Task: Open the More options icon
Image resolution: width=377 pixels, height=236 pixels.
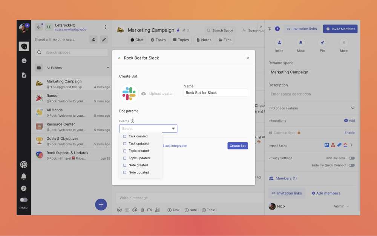Action: tap(343, 43)
